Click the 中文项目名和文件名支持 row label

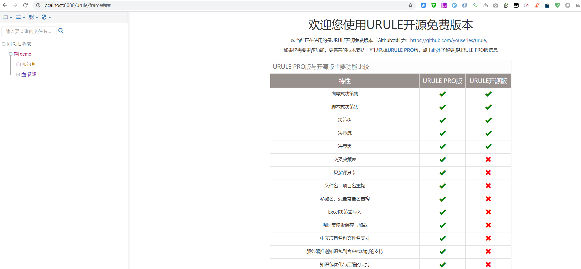(345, 238)
